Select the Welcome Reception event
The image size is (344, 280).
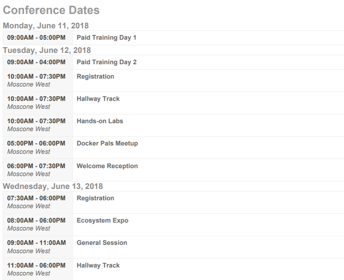107,166
